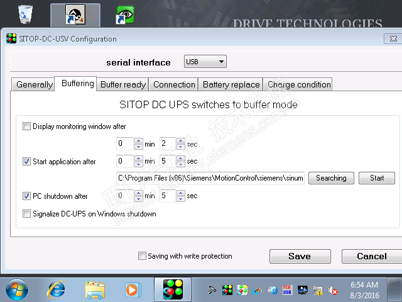Click PC shutdown minutes value field
402x302 pixels.
(125, 196)
